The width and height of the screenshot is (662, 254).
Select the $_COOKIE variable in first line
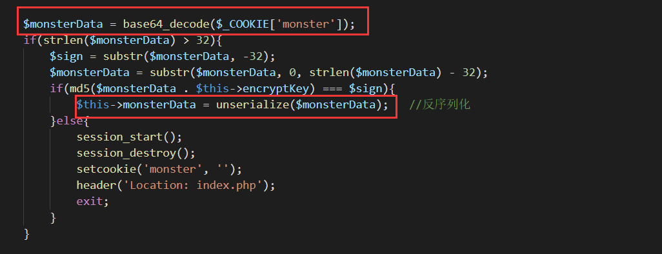click(246, 24)
